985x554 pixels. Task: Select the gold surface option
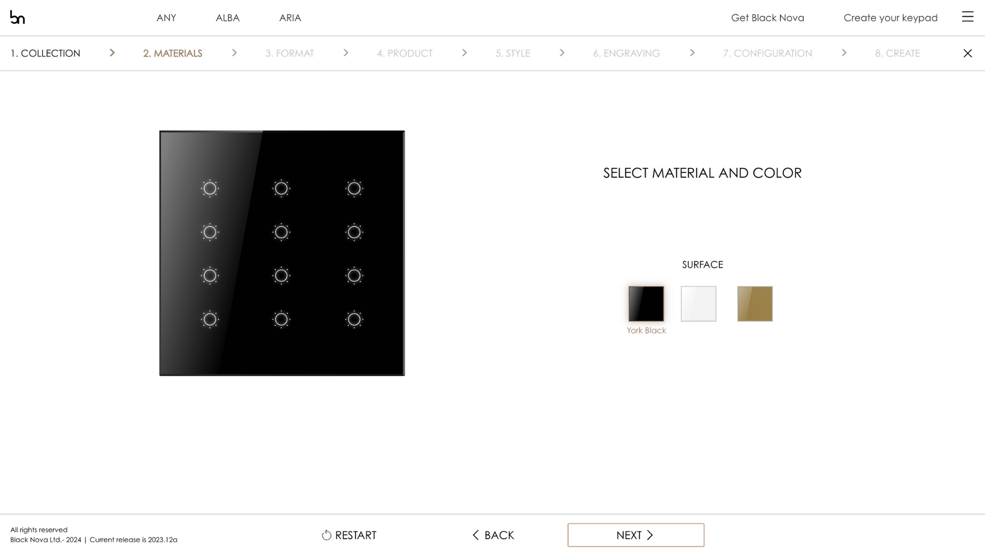[x=755, y=304]
